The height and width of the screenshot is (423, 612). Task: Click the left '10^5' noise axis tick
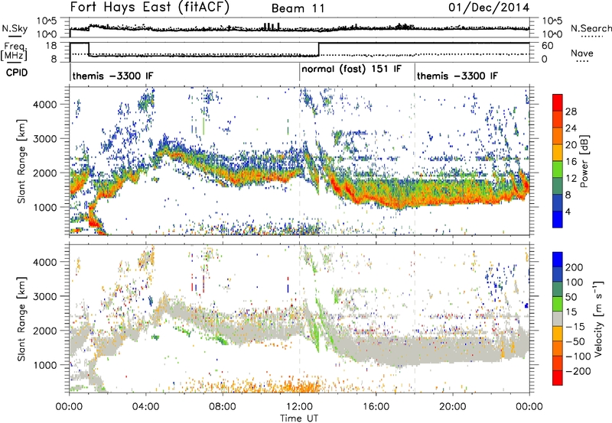click(x=47, y=21)
